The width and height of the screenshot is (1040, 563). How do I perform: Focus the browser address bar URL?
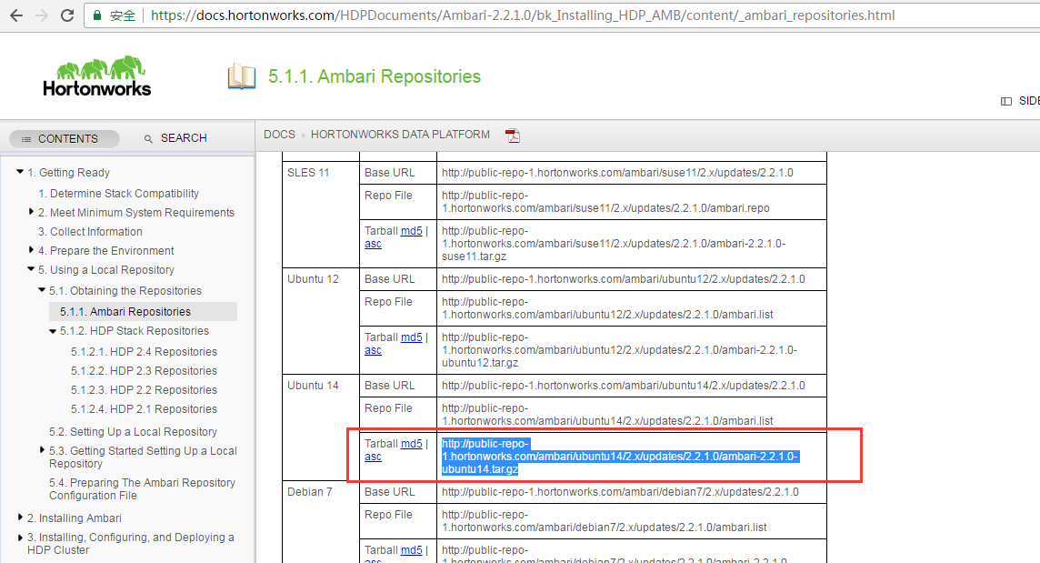click(x=522, y=15)
